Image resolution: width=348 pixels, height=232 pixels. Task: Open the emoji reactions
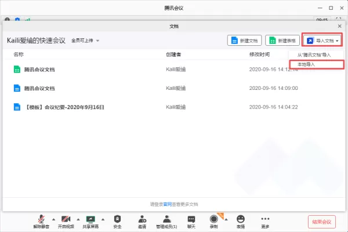pos(241,222)
